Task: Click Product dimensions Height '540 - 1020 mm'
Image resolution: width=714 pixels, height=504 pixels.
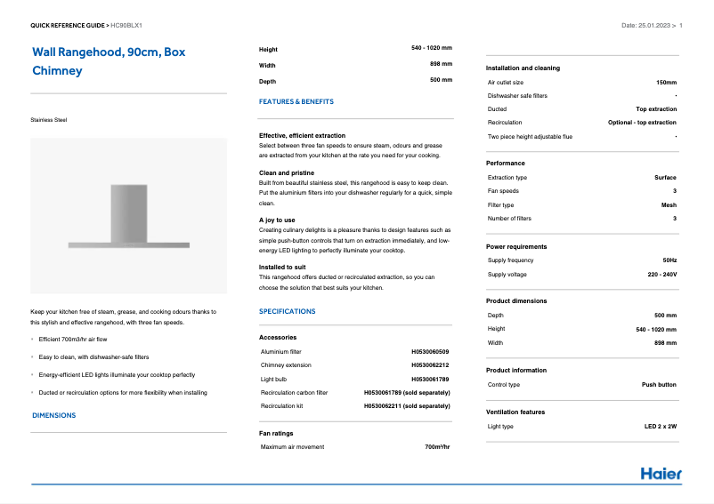Action: [x=656, y=330]
